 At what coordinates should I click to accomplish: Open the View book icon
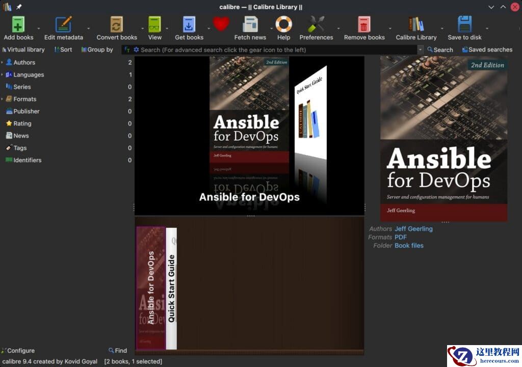(154, 24)
